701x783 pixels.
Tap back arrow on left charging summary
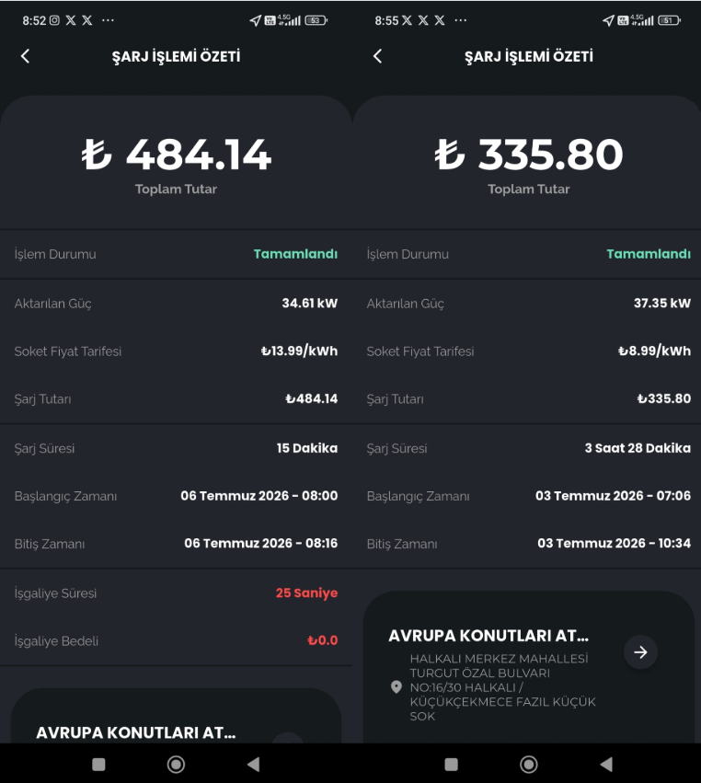pos(26,56)
